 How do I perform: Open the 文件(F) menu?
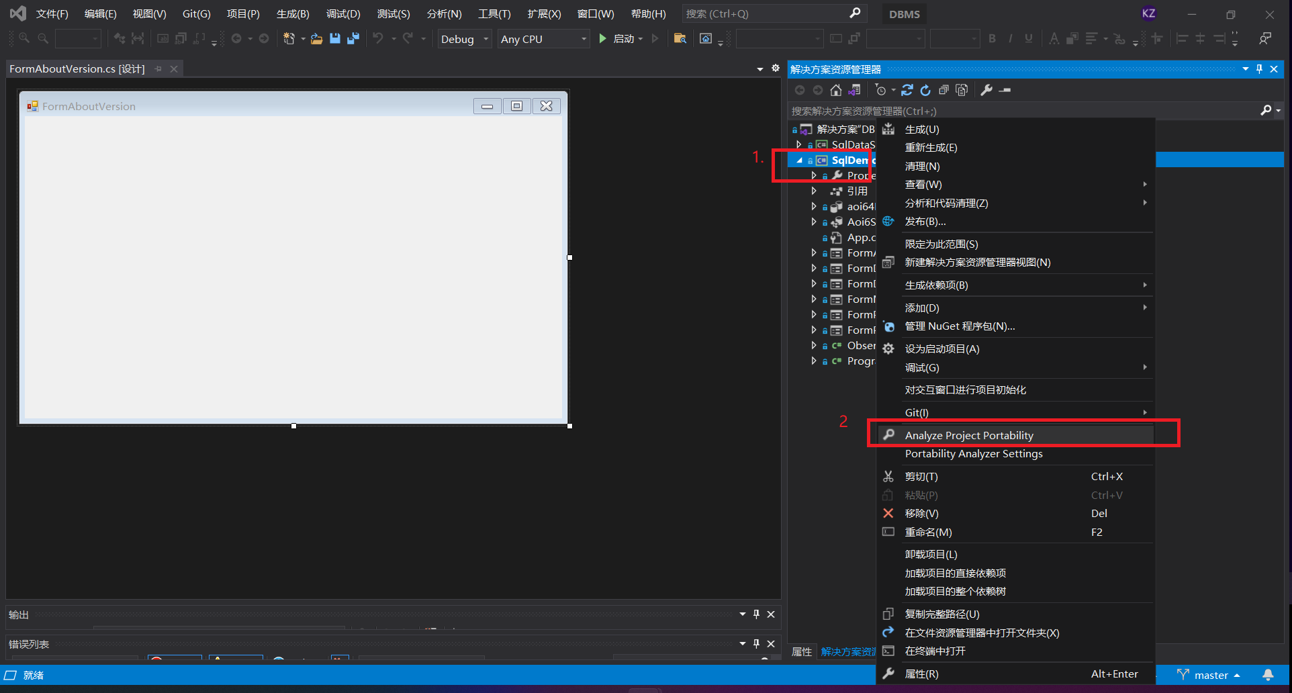[x=52, y=13]
